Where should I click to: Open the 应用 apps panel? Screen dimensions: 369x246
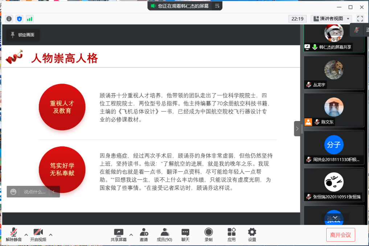click(x=231, y=235)
